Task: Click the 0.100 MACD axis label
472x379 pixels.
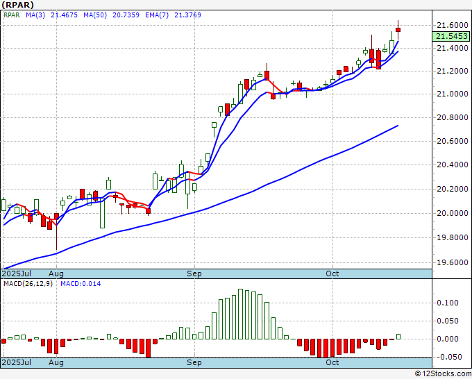Action: 448,303
